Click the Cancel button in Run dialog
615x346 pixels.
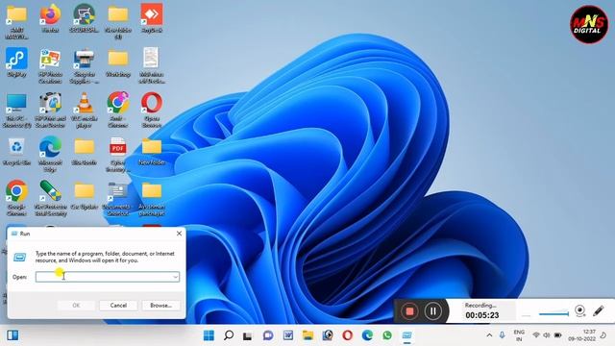pyautogui.click(x=118, y=306)
